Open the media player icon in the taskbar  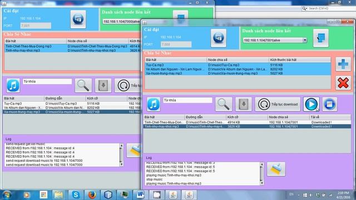(27, 195)
